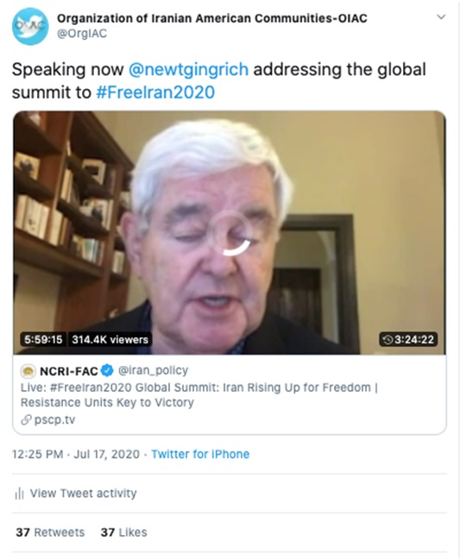Open the Twitter for iPhone source link
Viewport: 466px width, 560px height.
point(200,454)
